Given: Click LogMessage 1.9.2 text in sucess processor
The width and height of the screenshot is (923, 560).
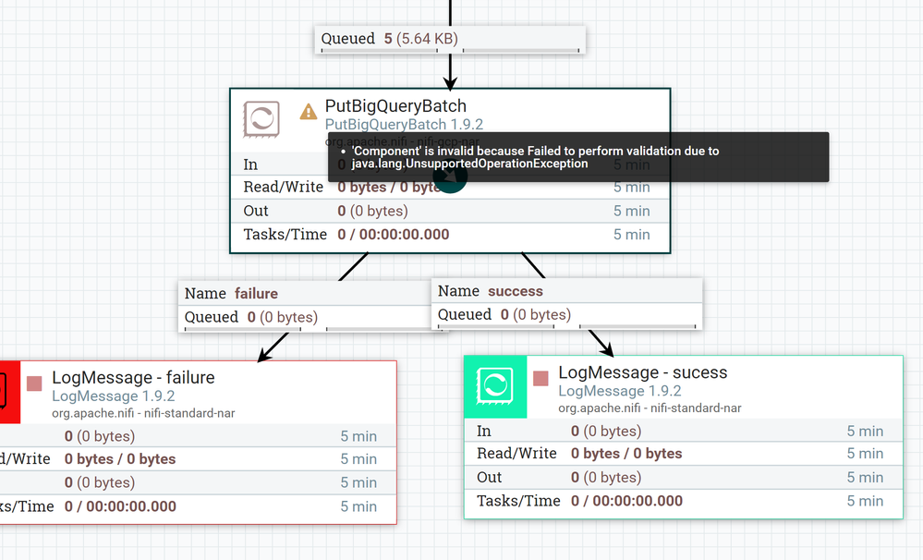Looking at the screenshot, I should 620,391.
